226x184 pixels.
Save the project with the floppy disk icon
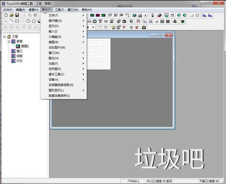click(x=17, y=15)
